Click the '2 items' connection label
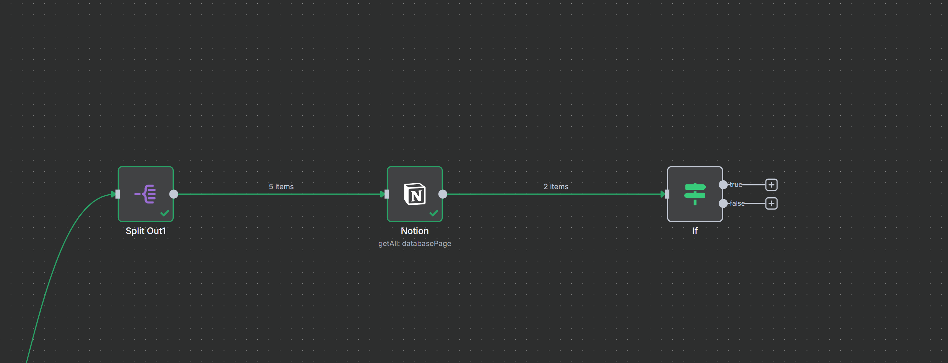The image size is (948, 363). 556,187
